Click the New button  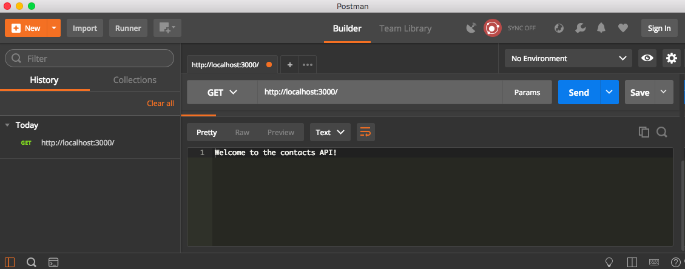point(25,28)
